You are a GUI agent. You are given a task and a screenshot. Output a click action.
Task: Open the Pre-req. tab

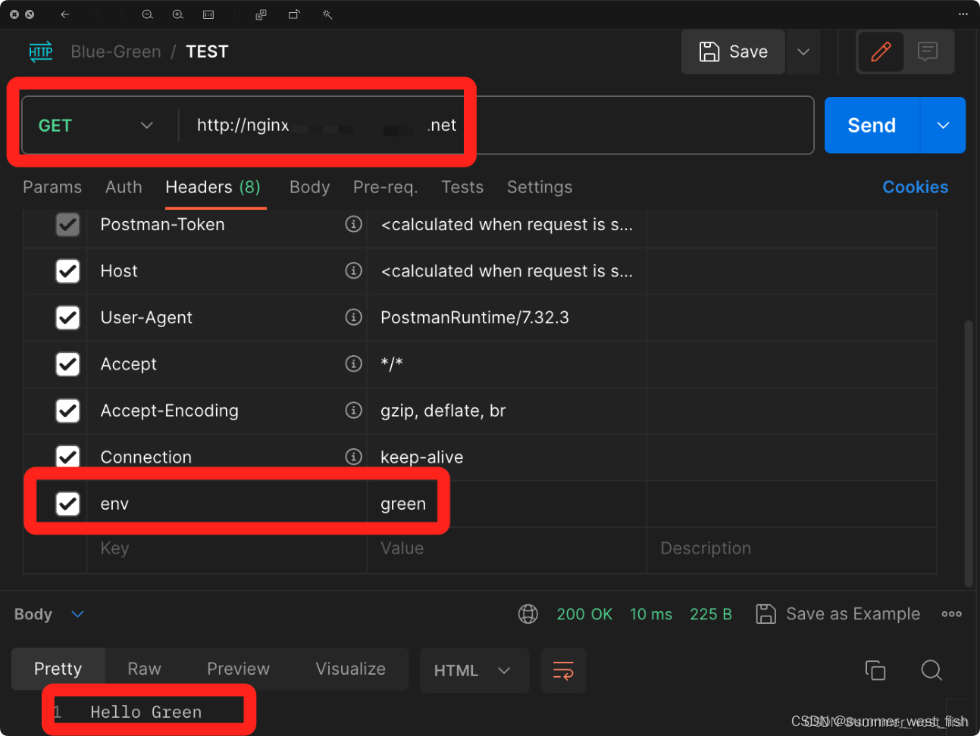click(x=386, y=187)
